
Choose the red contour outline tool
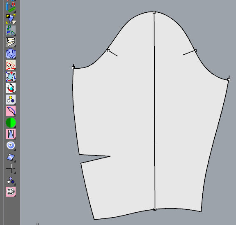click(11, 65)
